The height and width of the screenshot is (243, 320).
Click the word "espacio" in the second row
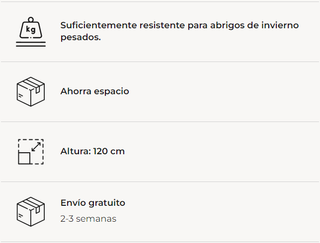(x=111, y=91)
